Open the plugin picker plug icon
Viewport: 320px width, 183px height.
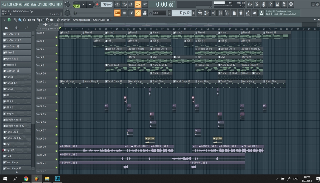click(x=241, y=13)
